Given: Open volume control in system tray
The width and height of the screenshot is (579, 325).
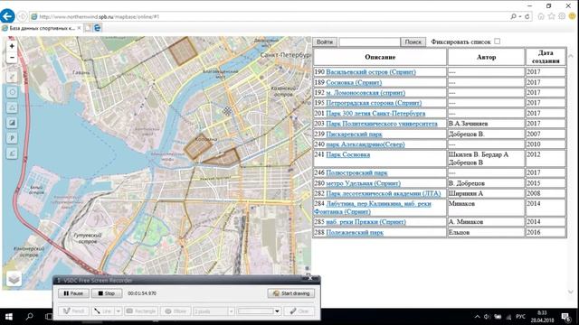Looking at the screenshot, I should (x=487, y=317).
